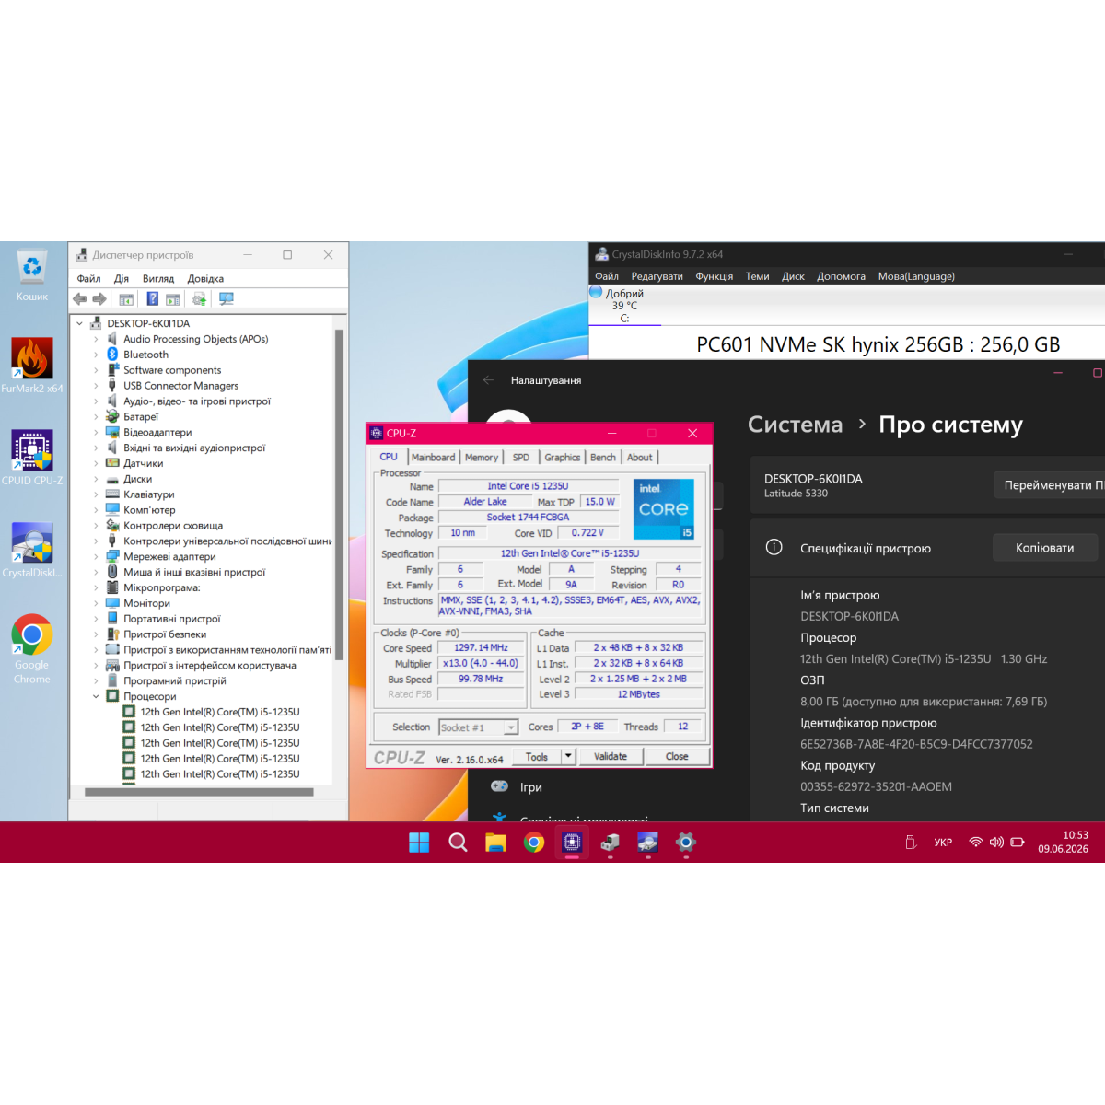Screen dimensions: 1105x1105
Task: Open CrystalDiskInfo Мова(Language) menu
Action: [916, 276]
